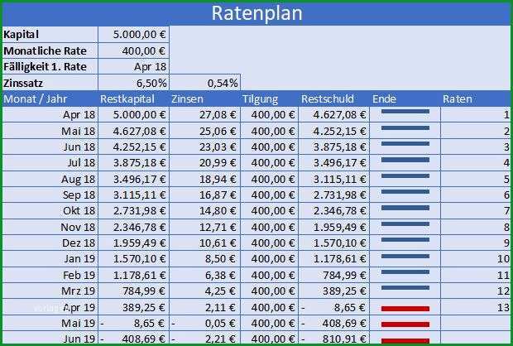Select Restschuld cell 1.959,49 € in Nov 18 row

pos(334,227)
